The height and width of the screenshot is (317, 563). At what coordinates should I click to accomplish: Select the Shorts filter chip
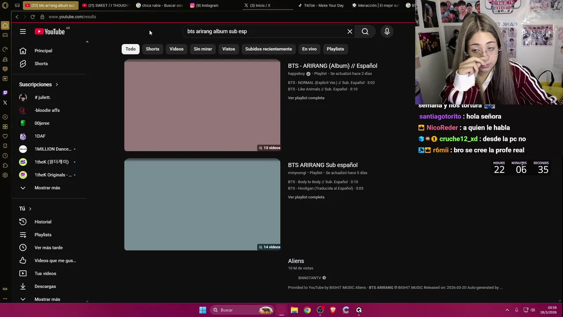coord(153,49)
